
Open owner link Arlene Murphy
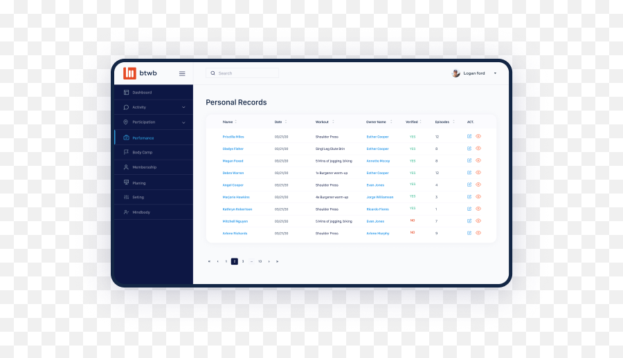click(x=378, y=234)
